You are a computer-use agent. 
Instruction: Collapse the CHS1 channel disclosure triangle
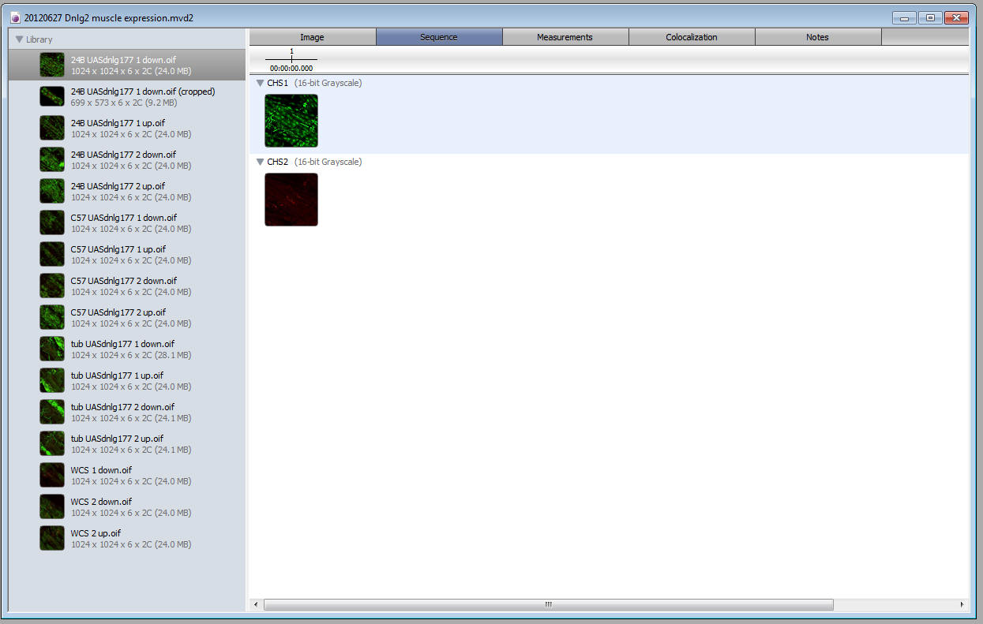click(260, 83)
